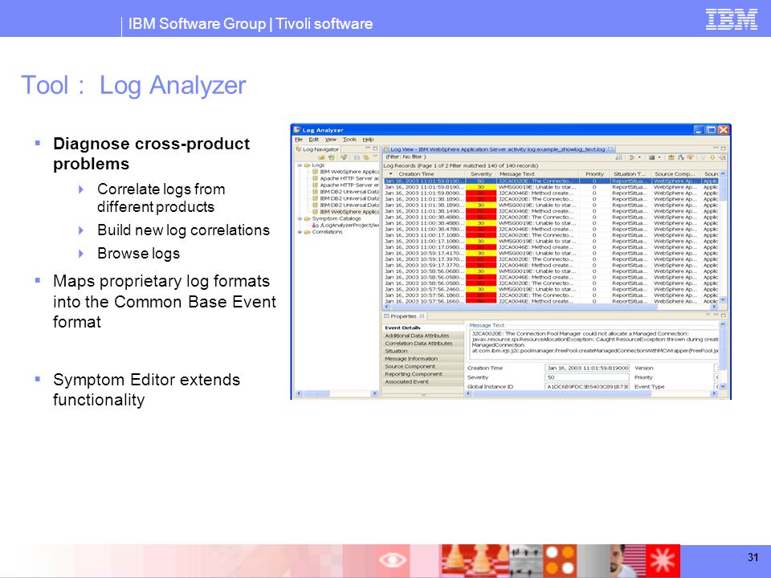This screenshot has height=578, width=771.
Task: Open the Correlation Data Attributes section
Action: point(423,343)
